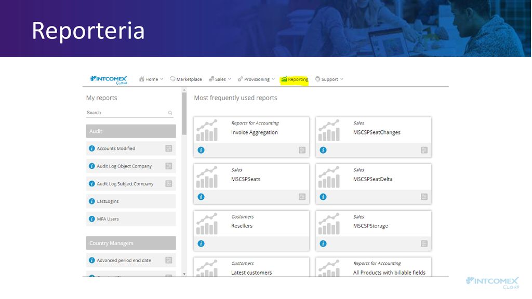Open the Audit Log Object Company scheduler icon
The width and height of the screenshot is (532, 299).
(x=169, y=166)
